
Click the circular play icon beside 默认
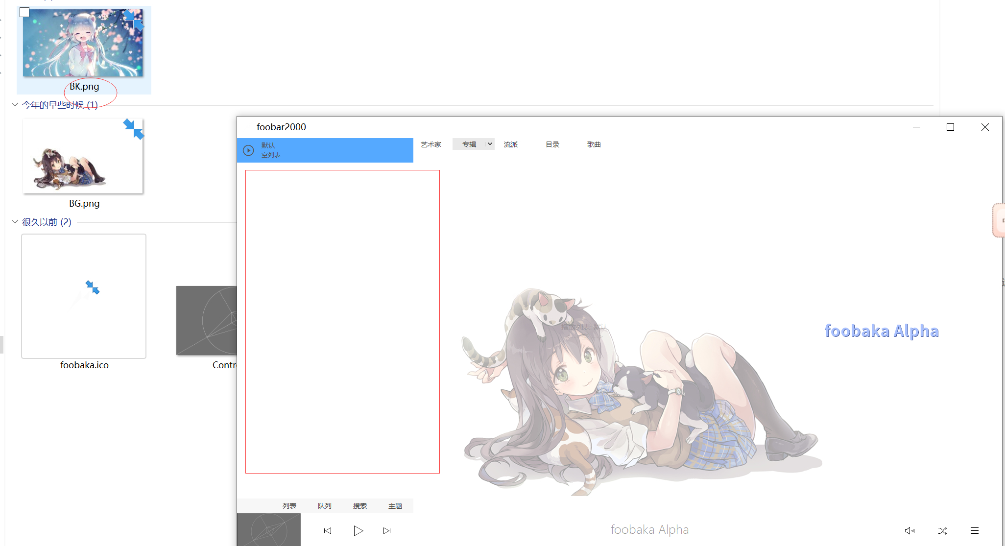(248, 150)
